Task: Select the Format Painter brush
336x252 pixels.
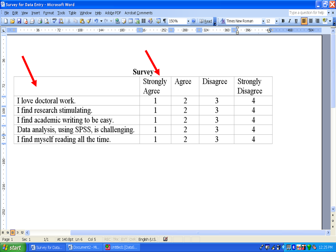Action: 89,21
